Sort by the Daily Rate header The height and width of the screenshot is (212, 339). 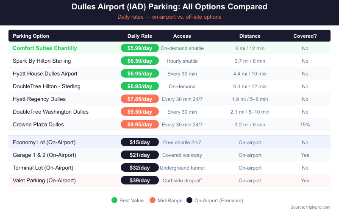[x=140, y=36]
